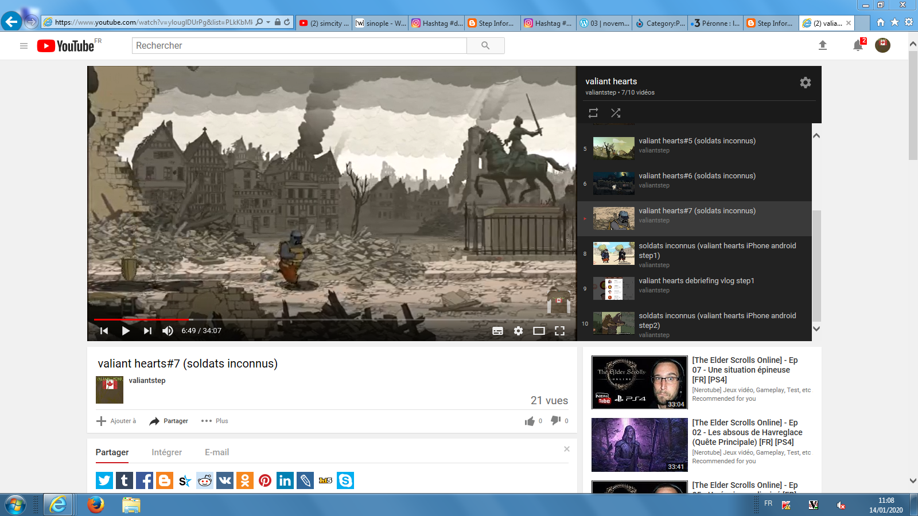918x516 pixels.
Task: Share on Odnoklassniki
Action: coord(245,480)
